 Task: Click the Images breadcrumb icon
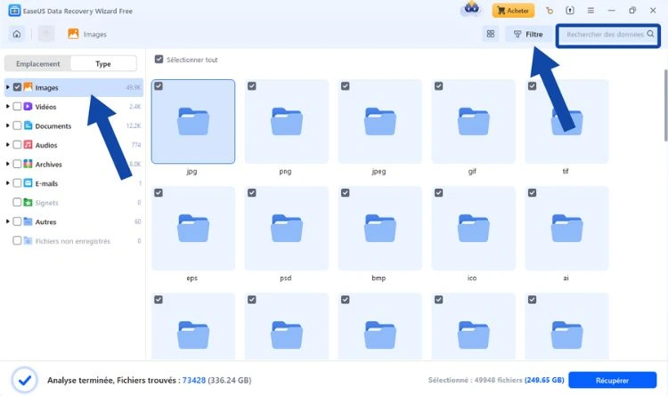click(x=73, y=34)
